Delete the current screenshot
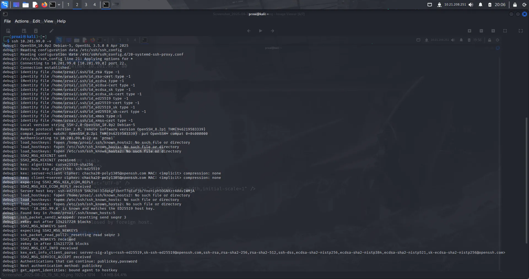The width and height of the screenshot is (529, 279). click(36, 31)
